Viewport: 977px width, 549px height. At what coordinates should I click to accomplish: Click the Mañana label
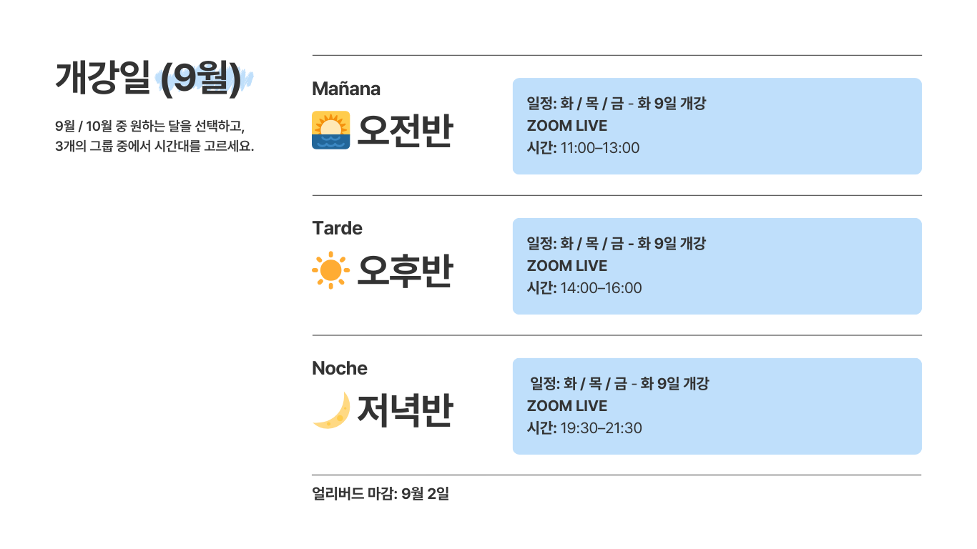346,89
